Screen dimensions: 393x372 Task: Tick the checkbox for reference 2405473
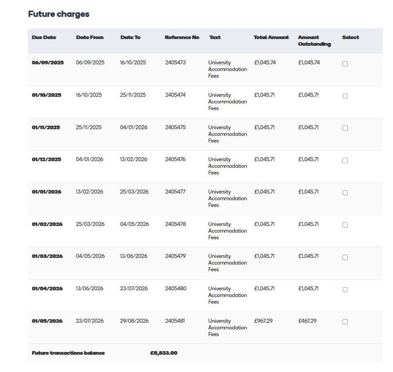(x=345, y=64)
